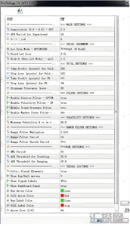130x226 pixels.
Task: Select the Lot Size Mode (% Risk) value
Action: point(73,49)
